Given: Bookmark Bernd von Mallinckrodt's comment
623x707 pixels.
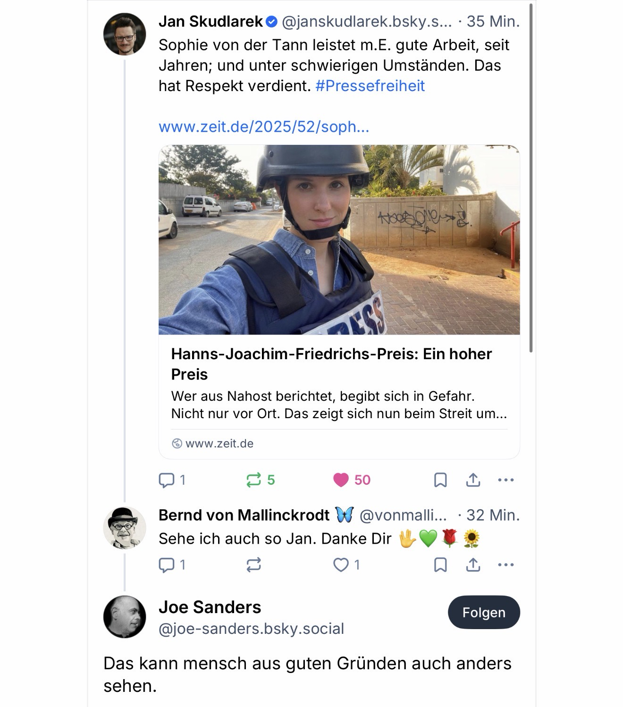Looking at the screenshot, I should pos(440,564).
